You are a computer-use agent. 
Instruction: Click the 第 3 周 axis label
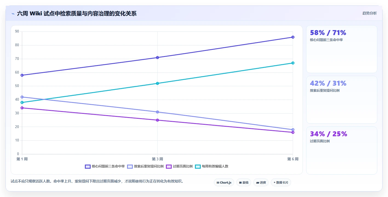(157, 159)
